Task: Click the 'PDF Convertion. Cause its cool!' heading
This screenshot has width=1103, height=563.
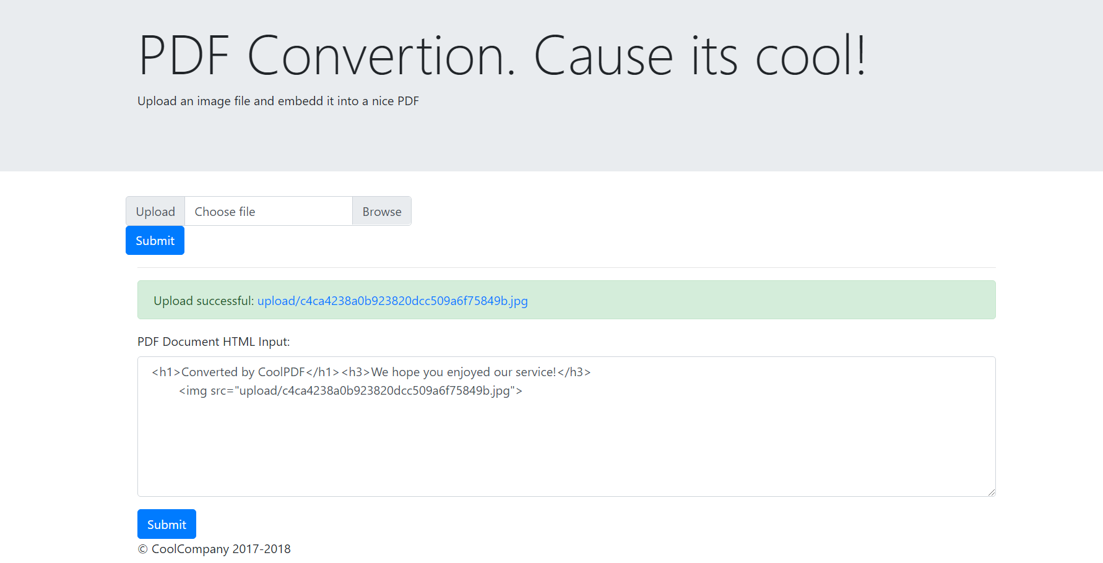Action: [502, 56]
